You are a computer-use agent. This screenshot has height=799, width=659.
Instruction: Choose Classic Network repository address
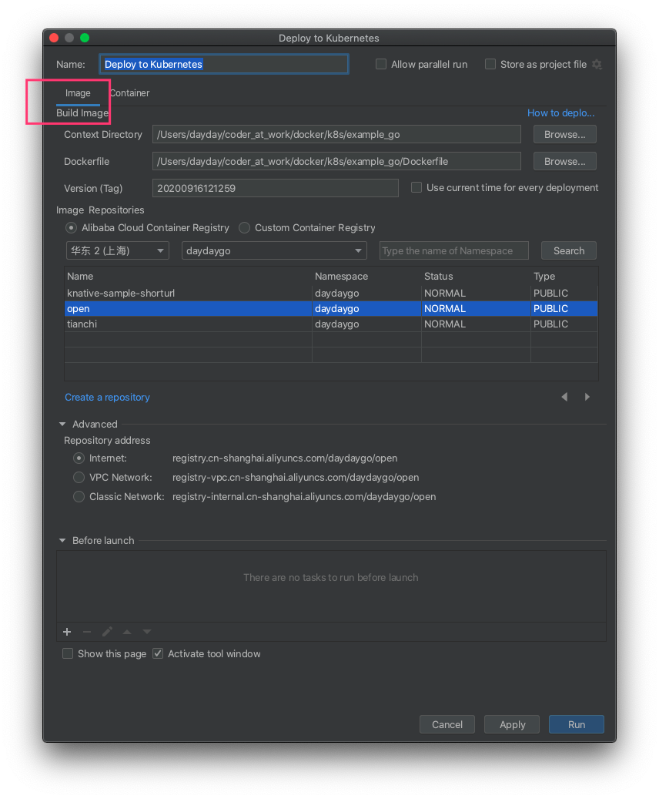(x=79, y=497)
